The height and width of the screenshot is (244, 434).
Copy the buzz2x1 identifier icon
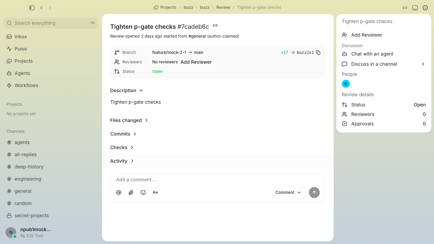click(318, 53)
